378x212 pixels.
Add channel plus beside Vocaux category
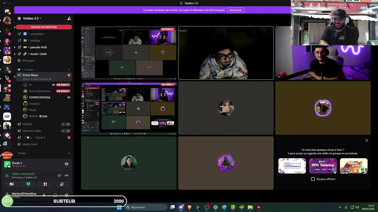tap(69, 69)
